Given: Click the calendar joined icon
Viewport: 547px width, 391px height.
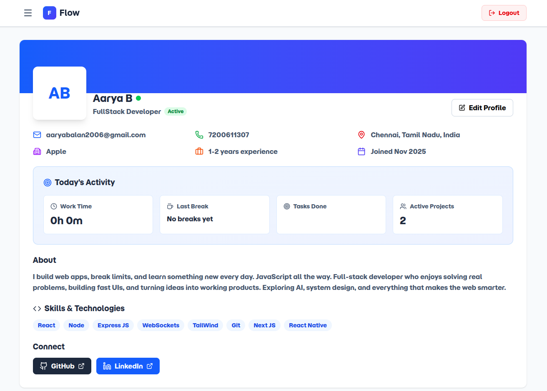Looking at the screenshot, I should [361, 151].
